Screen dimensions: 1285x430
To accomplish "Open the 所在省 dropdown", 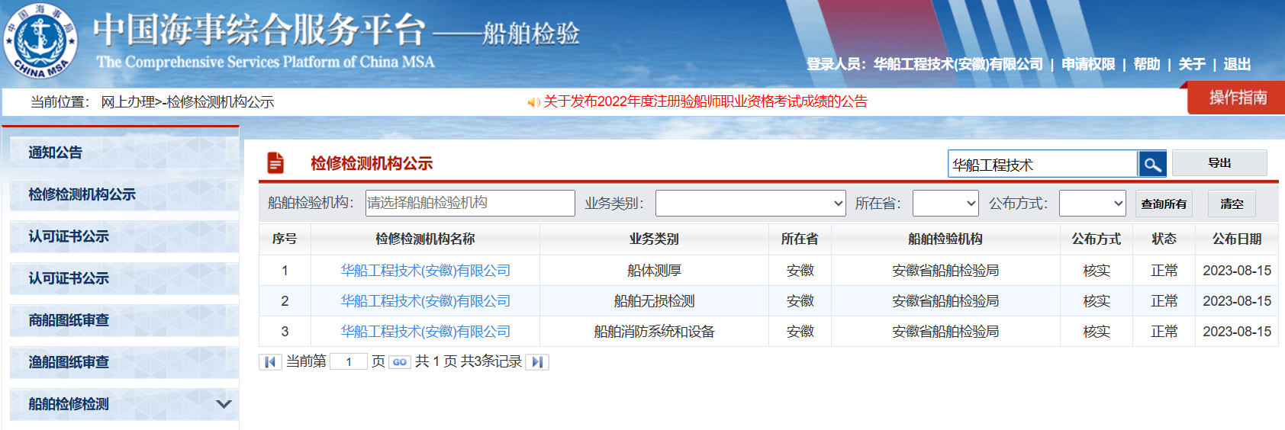I will pos(945,203).
